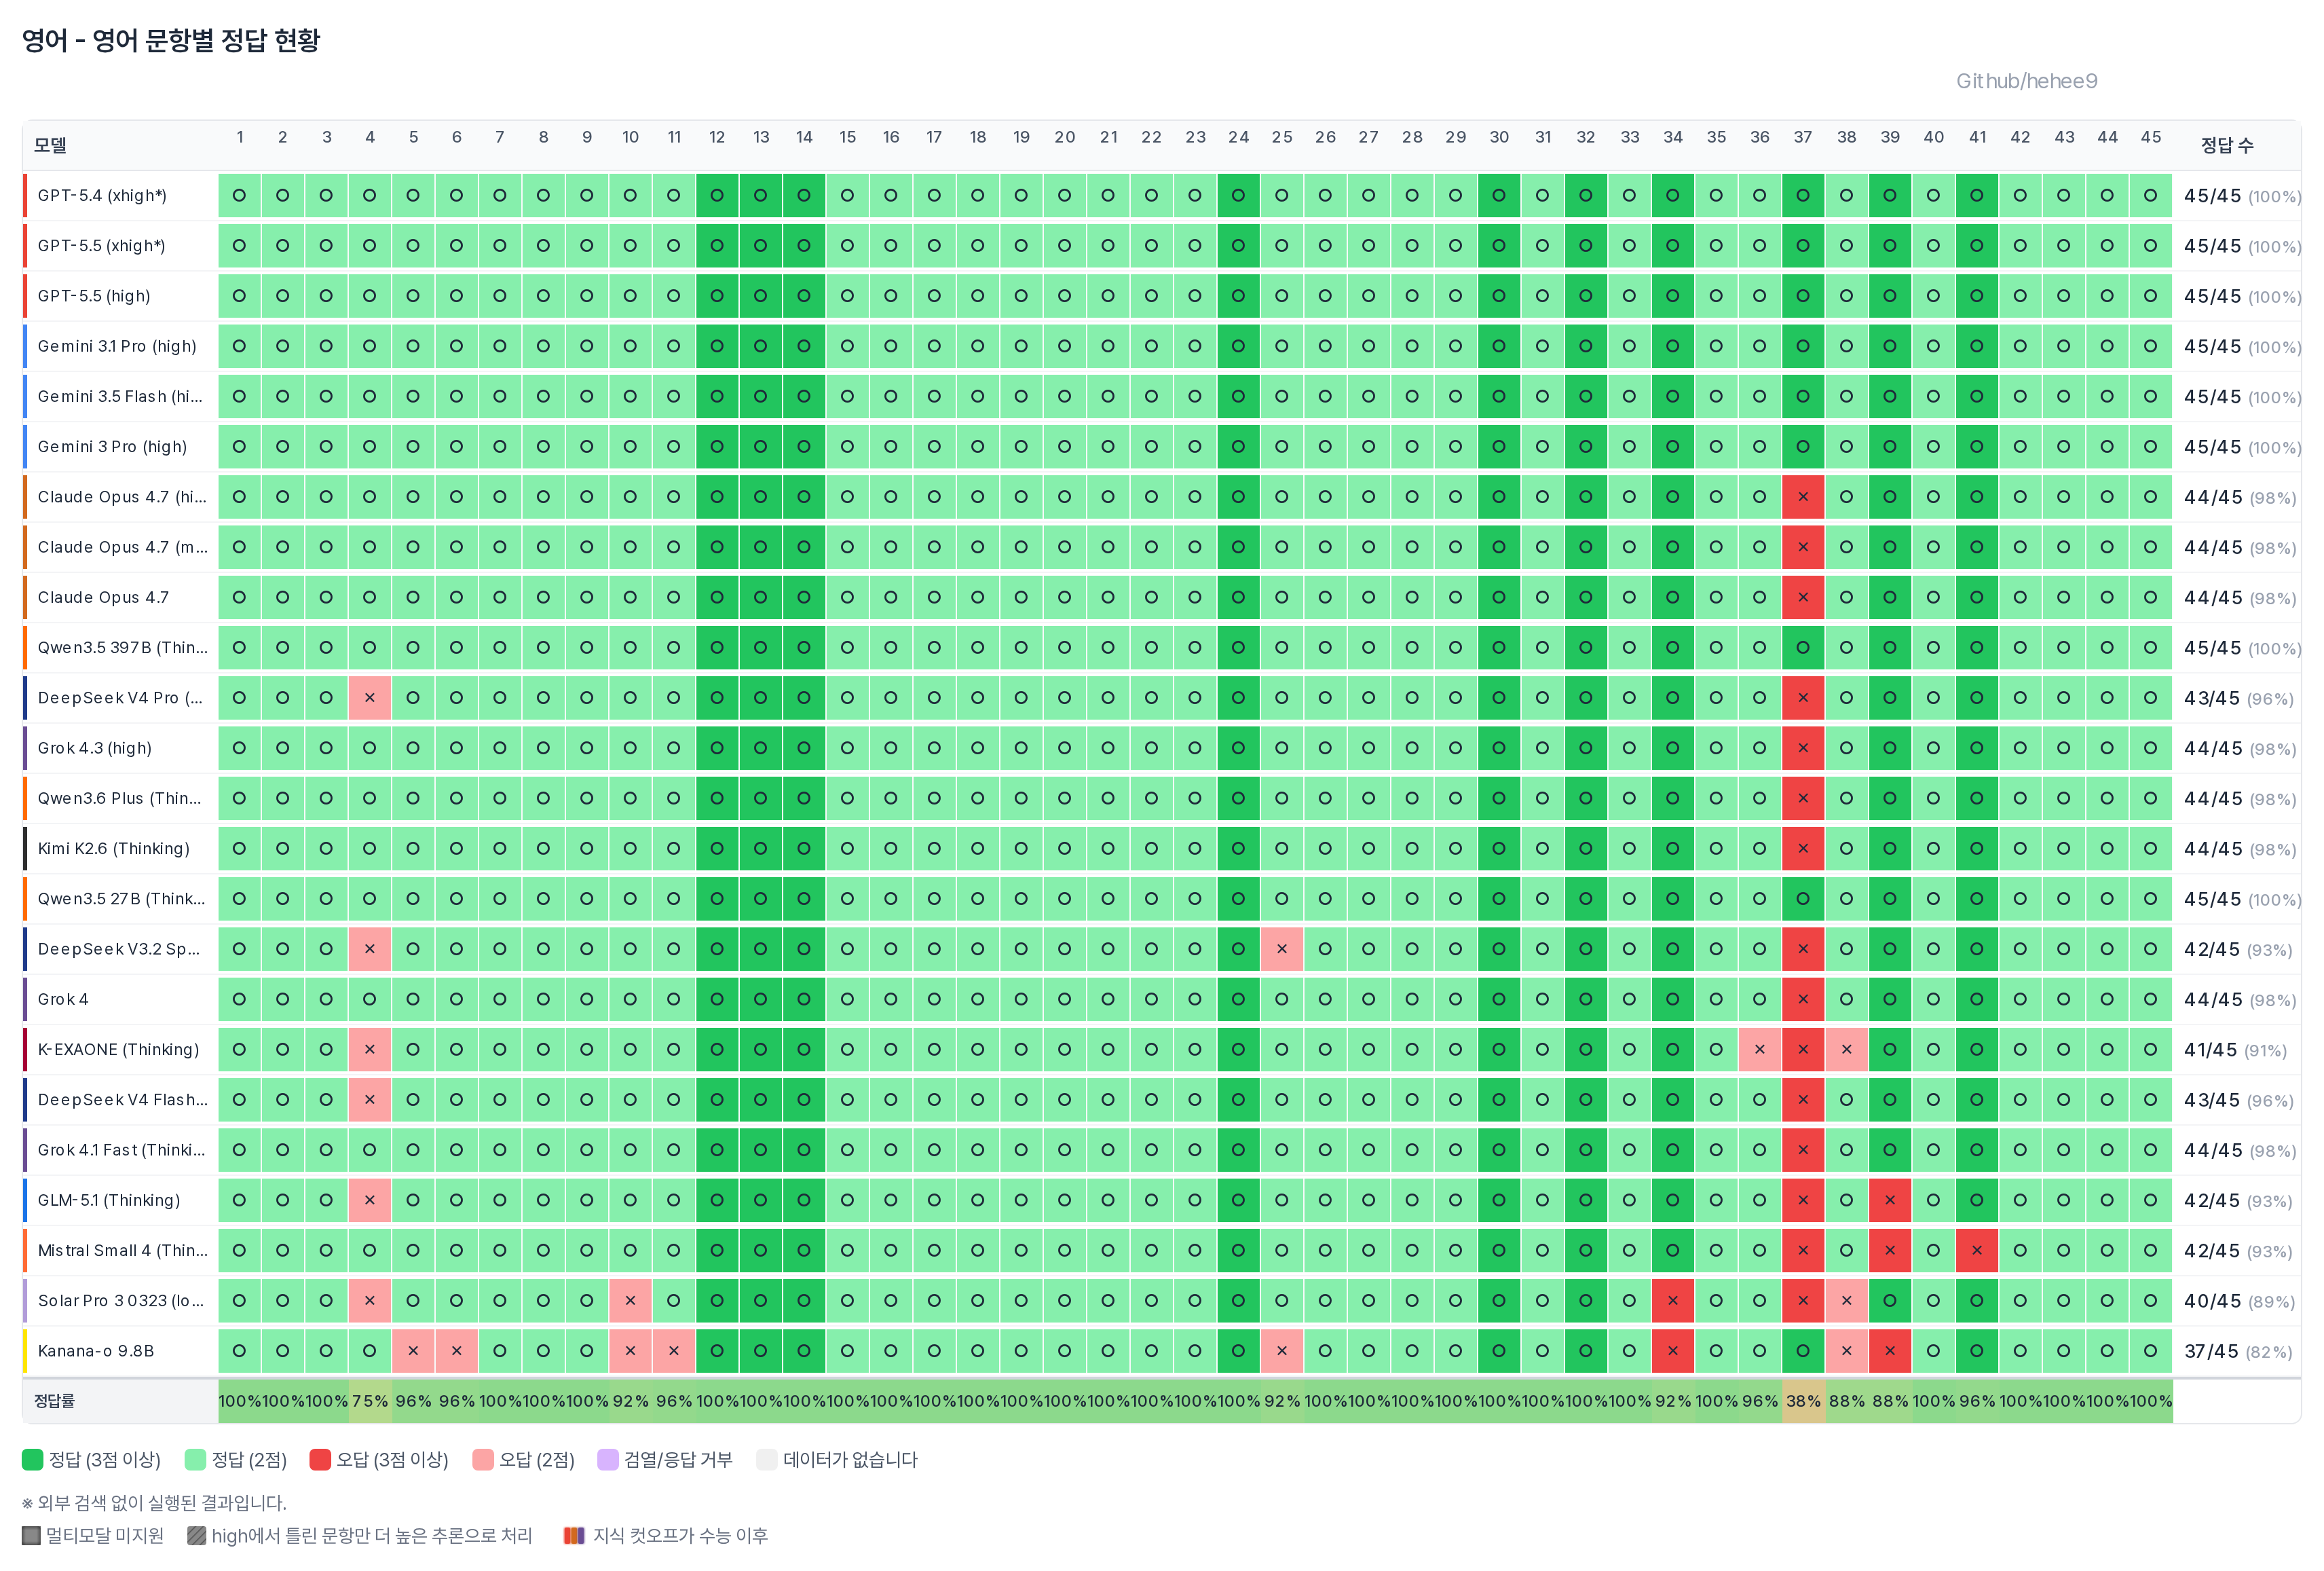Click the question 45 column header
2324x1571 pixels.
(2151, 137)
